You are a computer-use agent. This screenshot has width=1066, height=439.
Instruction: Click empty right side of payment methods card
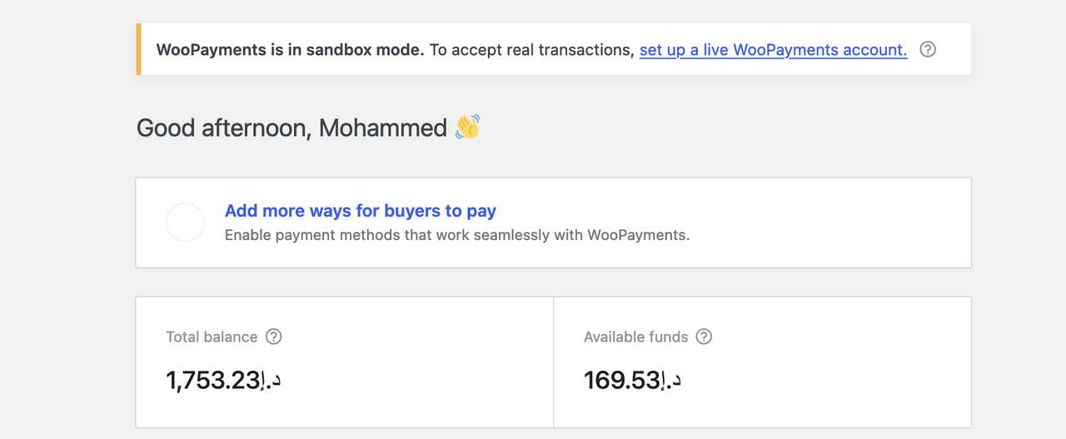[x=833, y=222]
